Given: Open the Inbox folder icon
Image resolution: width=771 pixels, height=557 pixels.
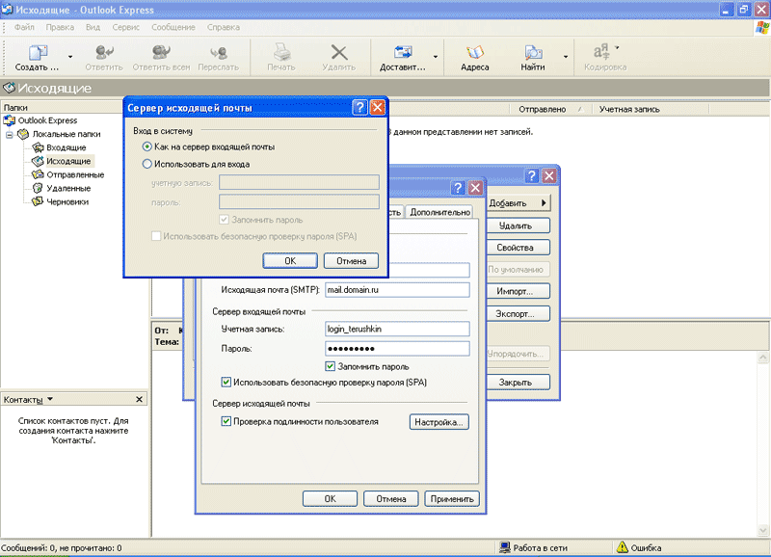Looking at the screenshot, I should 38,147.
